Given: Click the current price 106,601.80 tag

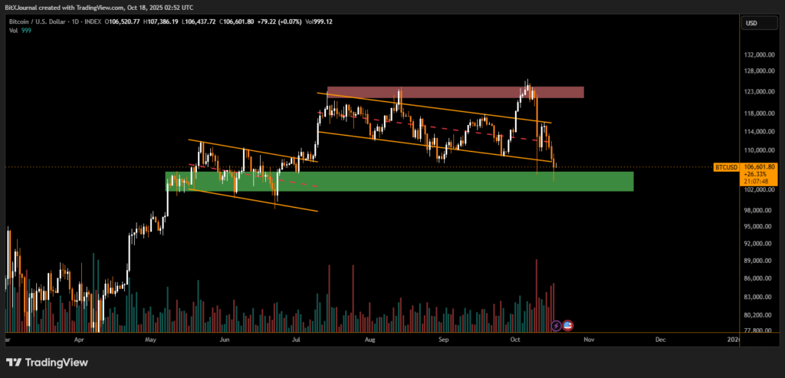Looking at the screenshot, I should (760, 166).
